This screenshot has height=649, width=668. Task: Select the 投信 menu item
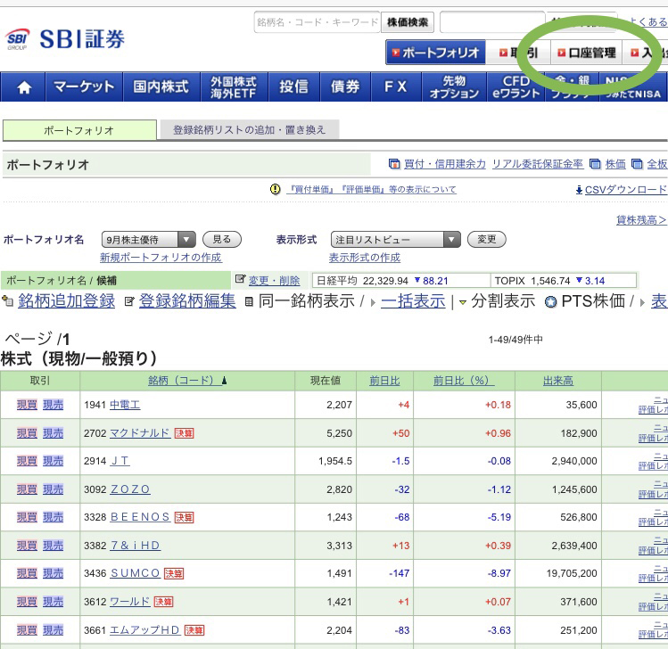click(293, 87)
